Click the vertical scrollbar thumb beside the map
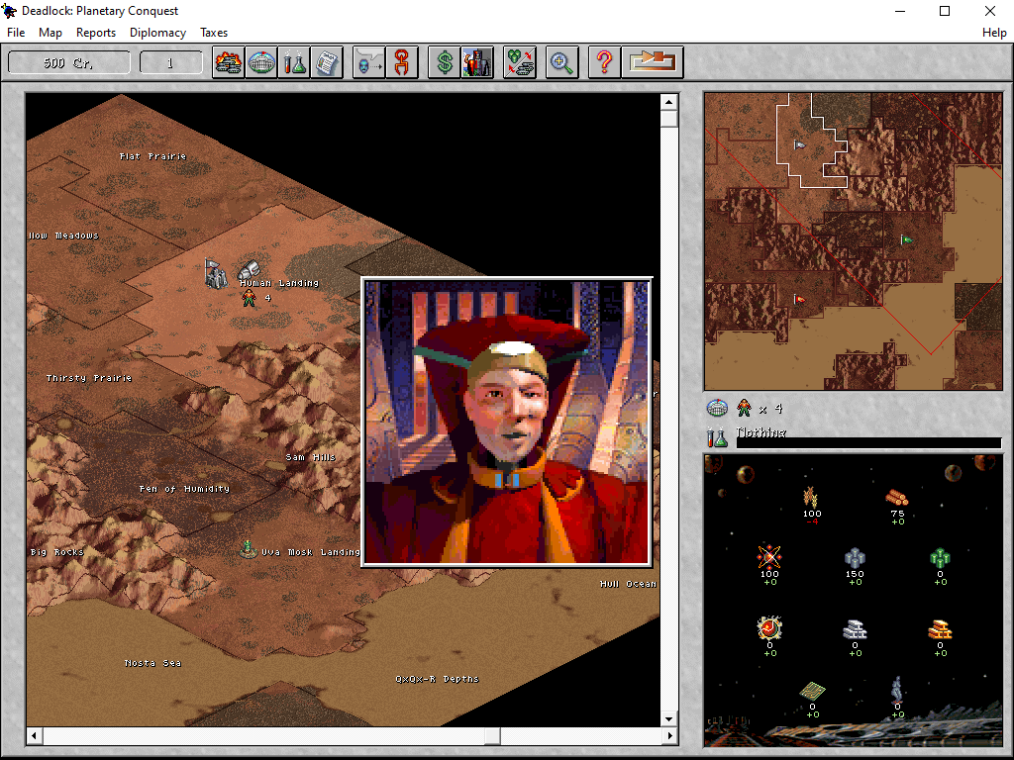The height and width of the screenshot is (760, 1014). [x=668, y=119]
